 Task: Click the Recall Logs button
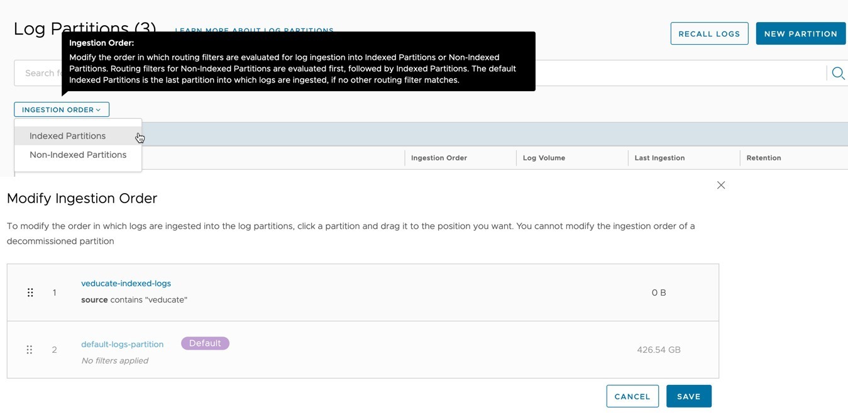click(x=709, y=33)
